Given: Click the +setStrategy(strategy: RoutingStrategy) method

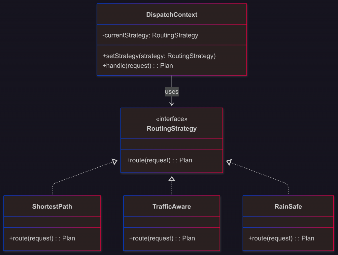Looking at the screenshot, I should pos(159,56).
